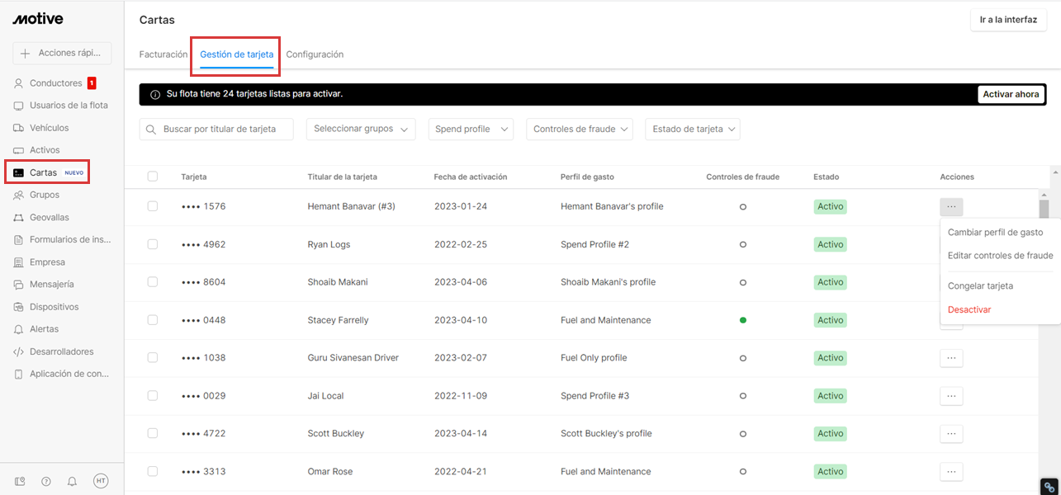
Task: Select the checkbox for Ryan Logs card
Action: [x=153, y=244]
